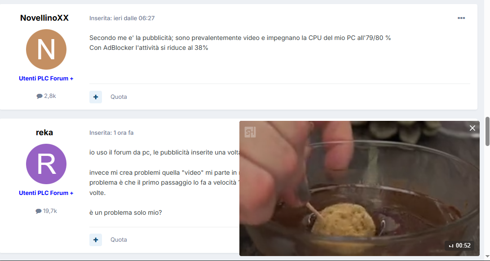Quote the reka post

(119, 240)
